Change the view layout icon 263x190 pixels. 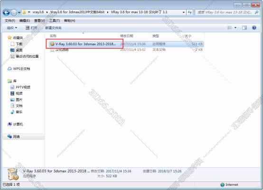(x=229, y=28)
